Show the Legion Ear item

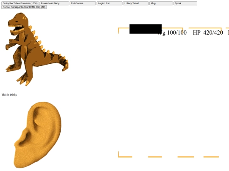(109, 3)
